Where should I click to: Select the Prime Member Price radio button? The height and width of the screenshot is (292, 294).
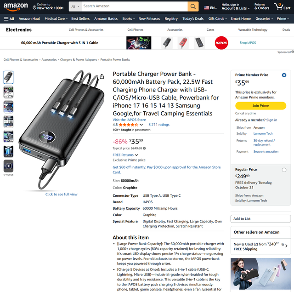[284, 75]
